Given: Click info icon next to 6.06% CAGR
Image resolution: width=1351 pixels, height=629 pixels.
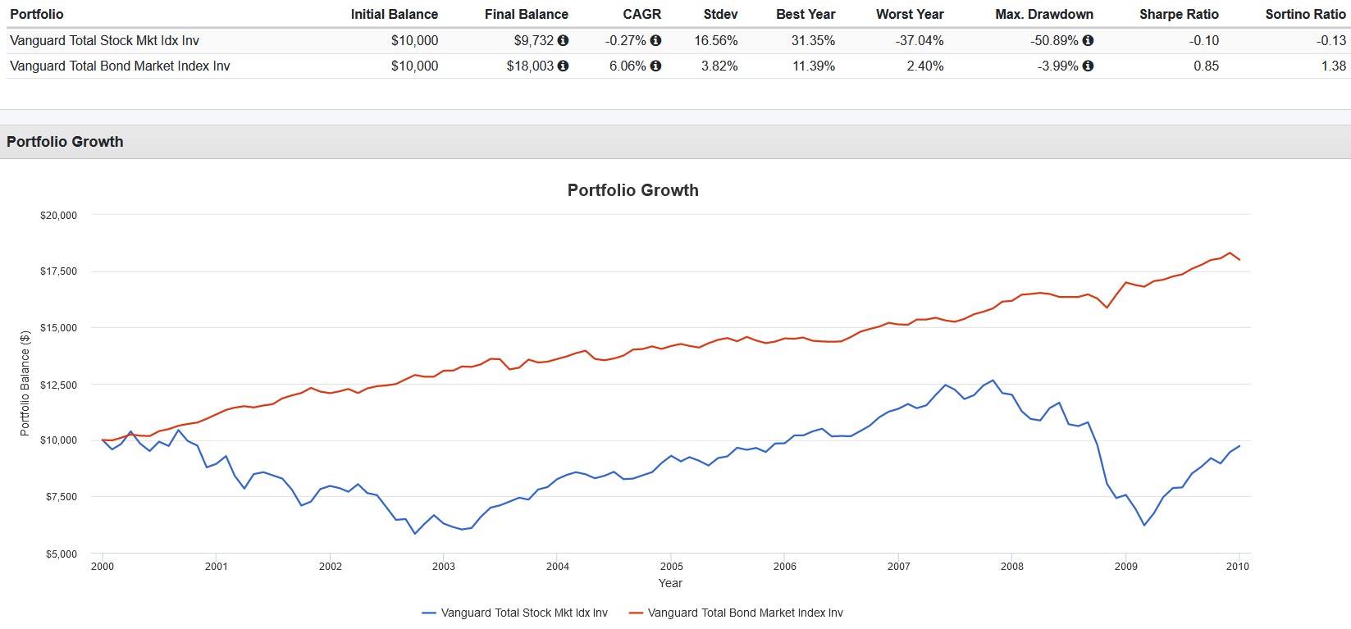Looking at the screenshot, I should pyautogui.click(x=655, y=66).
